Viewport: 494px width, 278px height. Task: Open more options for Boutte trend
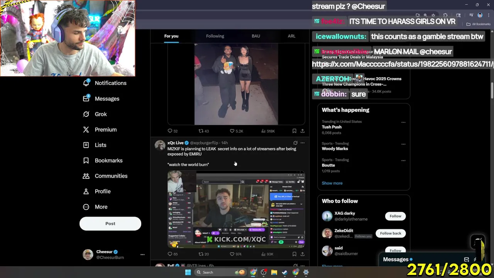point(403,161)
